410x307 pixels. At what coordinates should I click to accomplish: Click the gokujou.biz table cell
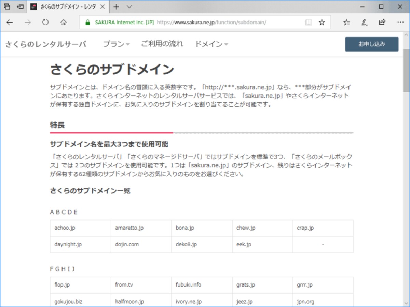(x=80, y=300)
